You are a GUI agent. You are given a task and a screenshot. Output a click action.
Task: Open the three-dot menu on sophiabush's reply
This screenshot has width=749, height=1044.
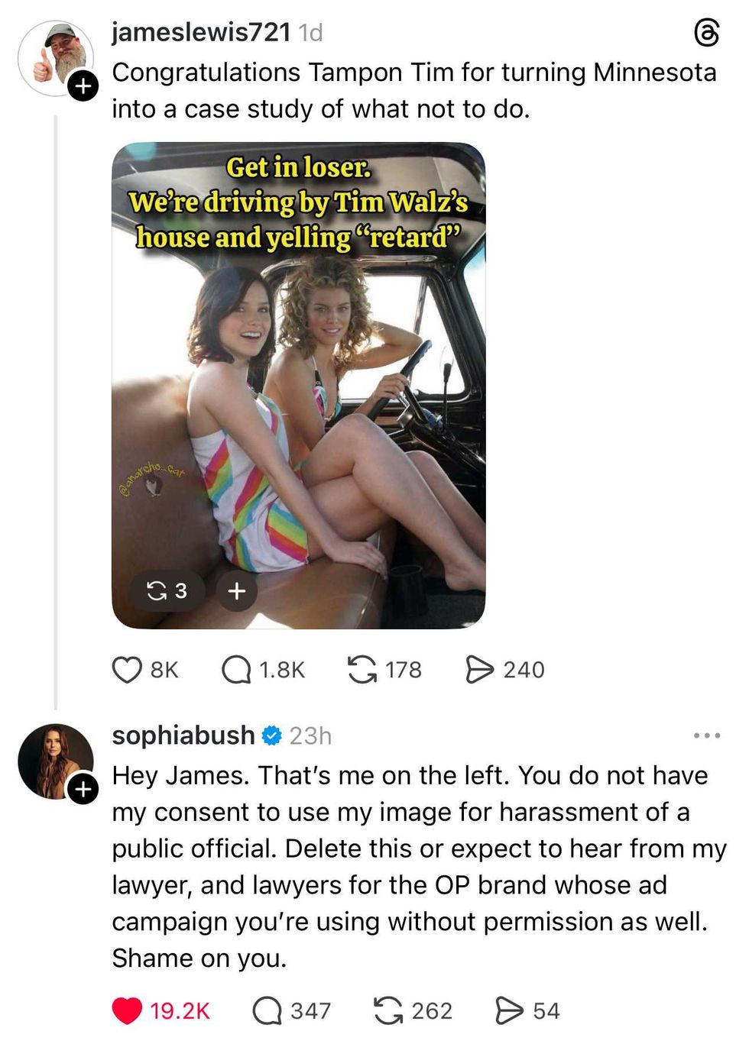pos(707,735)
